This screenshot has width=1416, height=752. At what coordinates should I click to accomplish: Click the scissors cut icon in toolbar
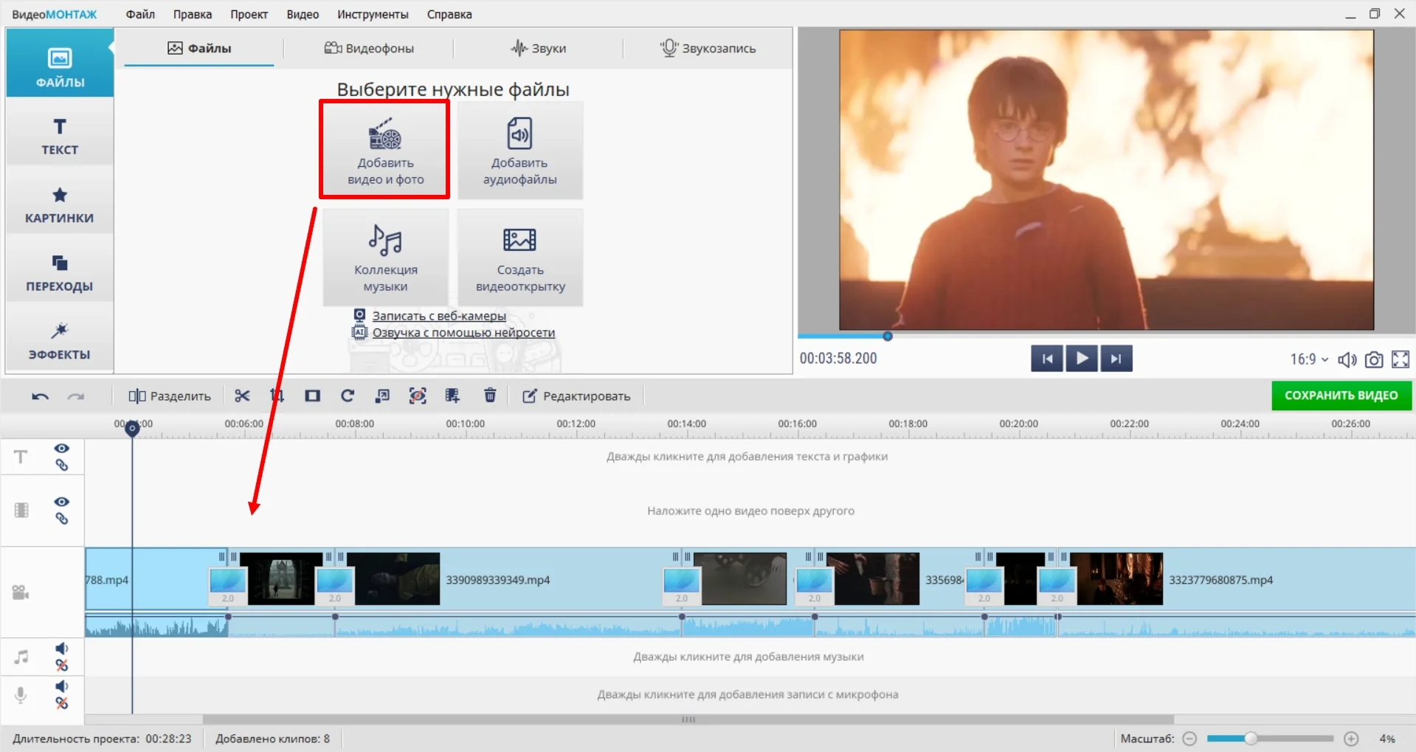[242, 396]
